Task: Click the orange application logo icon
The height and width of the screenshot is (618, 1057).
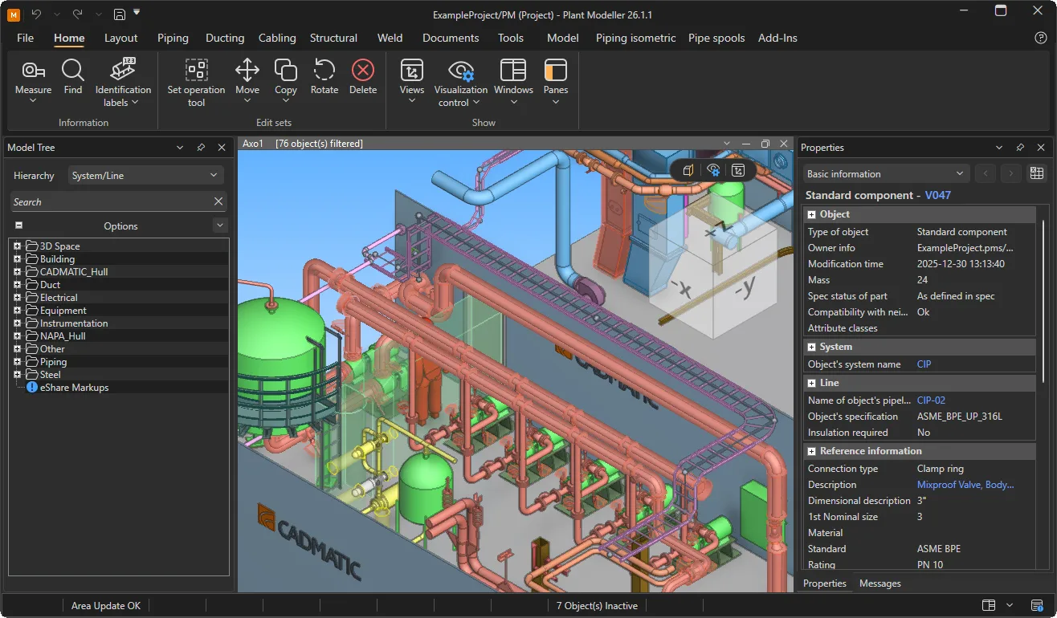Action: pos(14,14)
